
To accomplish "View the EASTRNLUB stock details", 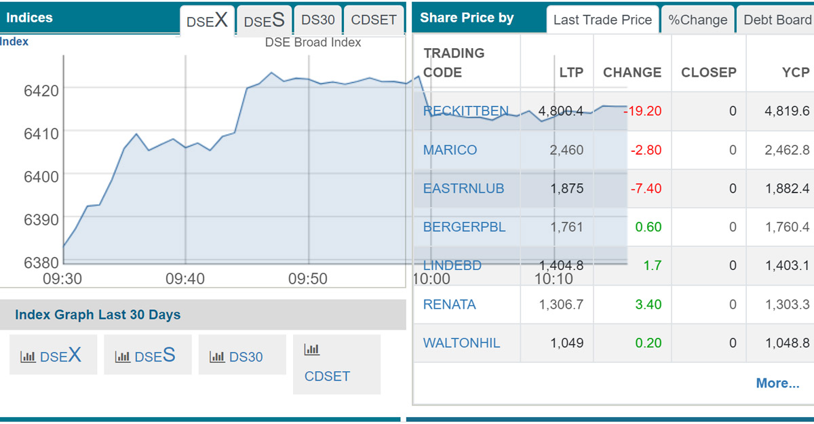I will tap(463, 189).
